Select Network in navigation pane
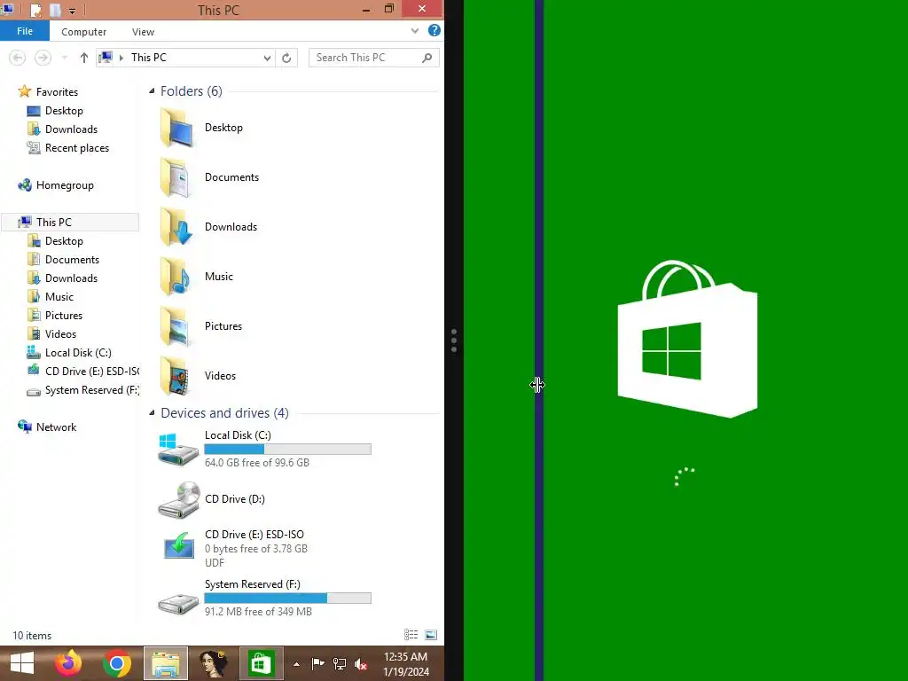Image resolution: width=908 pixels, height=681 pixels. click(56, 427)
